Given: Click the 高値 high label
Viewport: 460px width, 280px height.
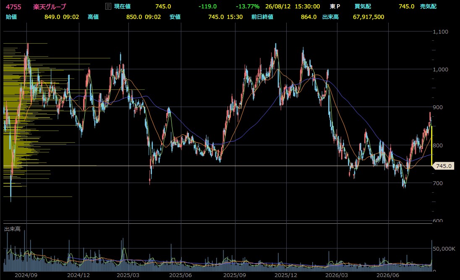Looking at the screenshot, I should tap(93, 17).
